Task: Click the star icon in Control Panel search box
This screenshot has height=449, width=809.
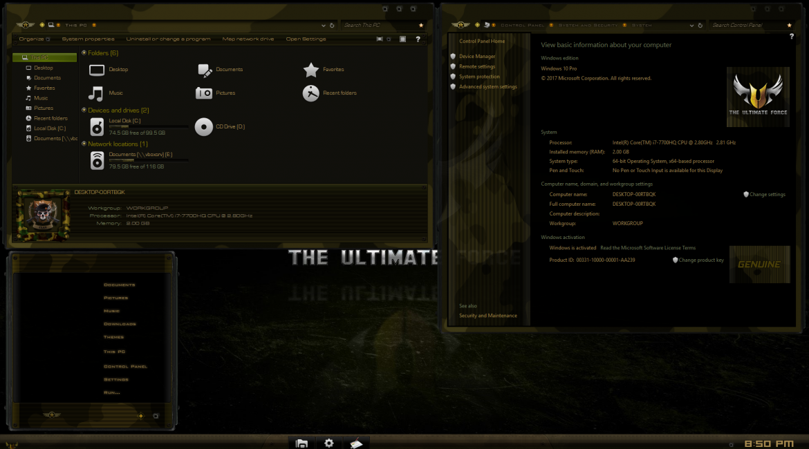Action: [790, 26]
